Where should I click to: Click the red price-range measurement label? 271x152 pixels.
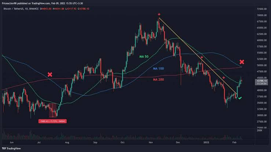53,121
